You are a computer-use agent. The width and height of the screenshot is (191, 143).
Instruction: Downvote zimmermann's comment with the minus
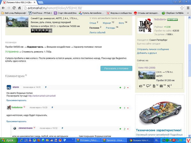(x=128, y=129)
